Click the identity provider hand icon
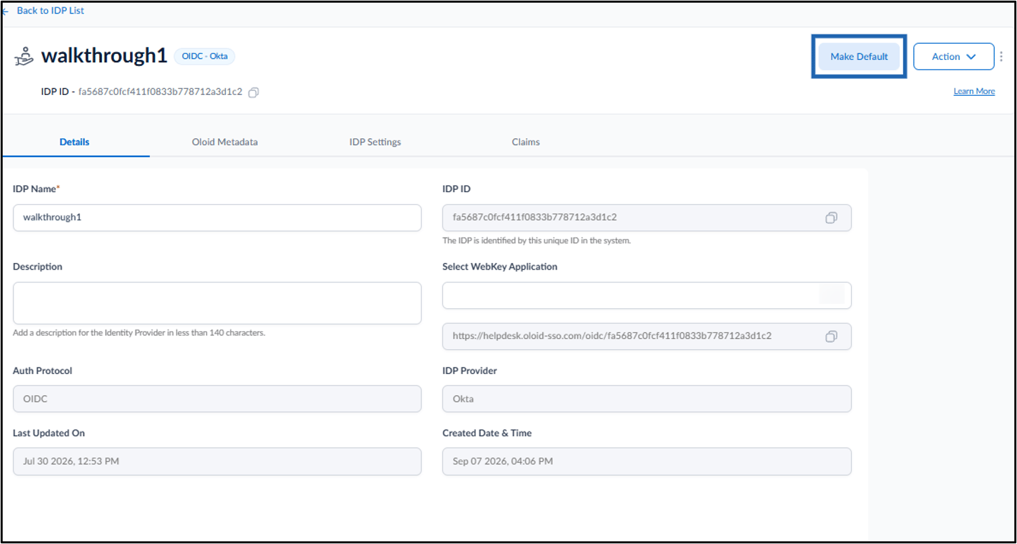Screen dimensions: 1017x544 [24, 57]
